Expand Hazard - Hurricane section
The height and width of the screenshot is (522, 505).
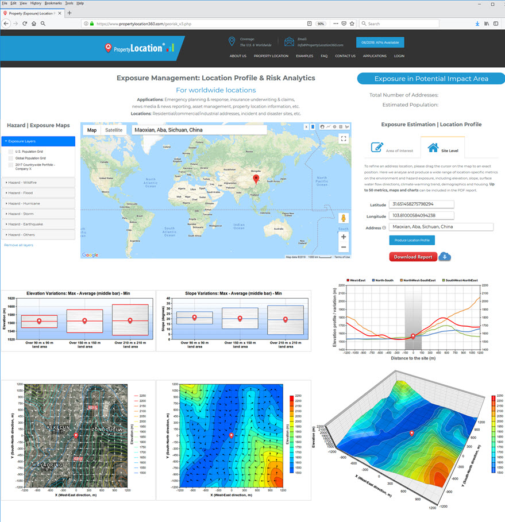pos(38,203)
